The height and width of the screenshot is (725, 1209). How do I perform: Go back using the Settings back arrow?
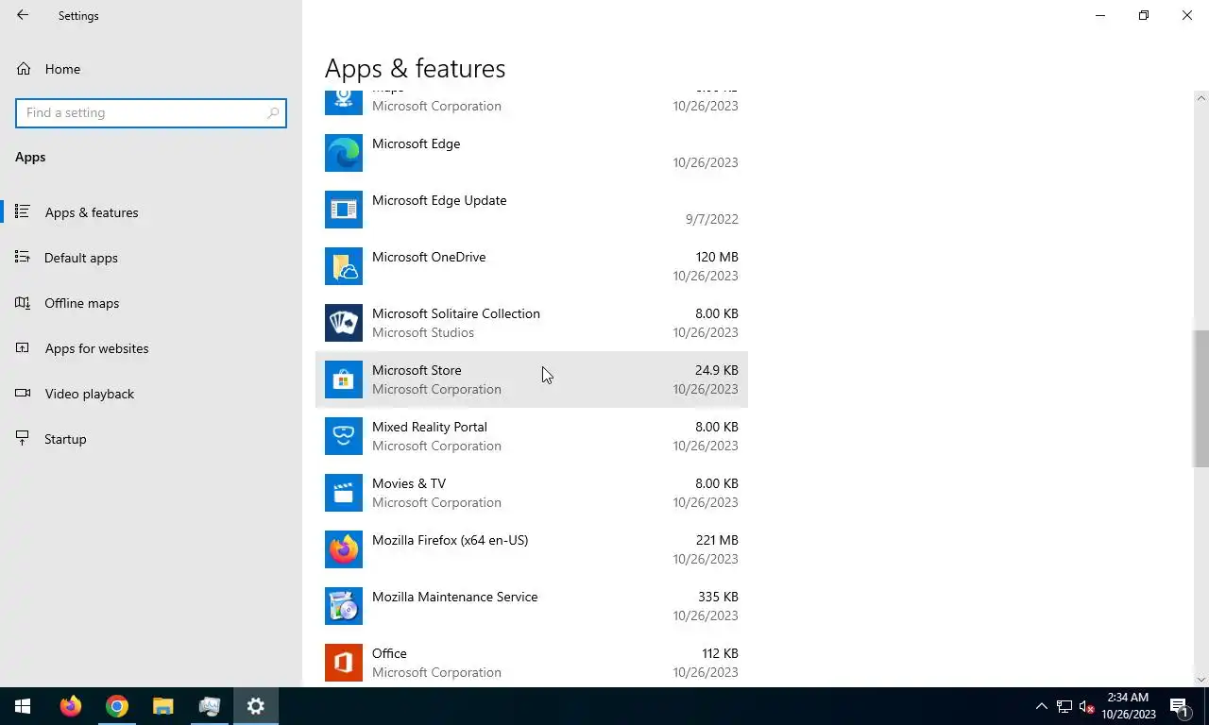(23, 15)
